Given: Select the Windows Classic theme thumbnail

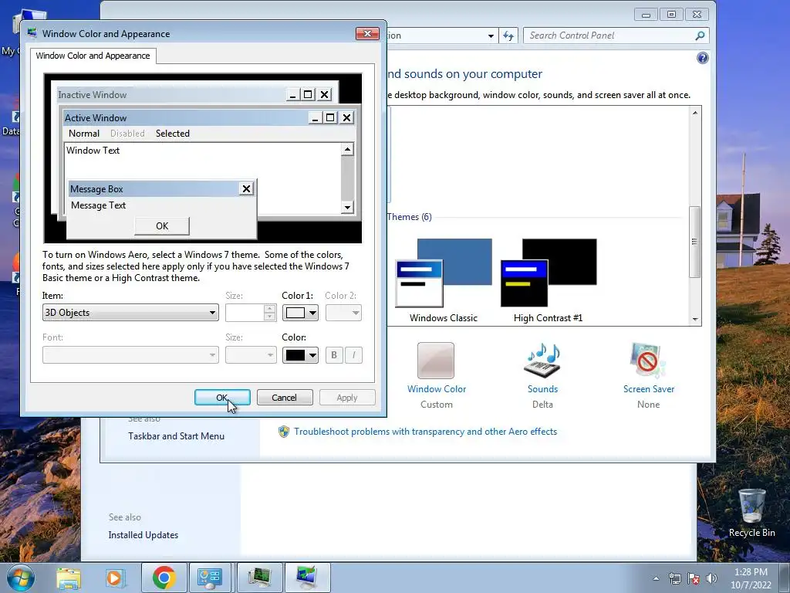Looking at the screenshot, I should pyautogui.click(x=444, y=273).
